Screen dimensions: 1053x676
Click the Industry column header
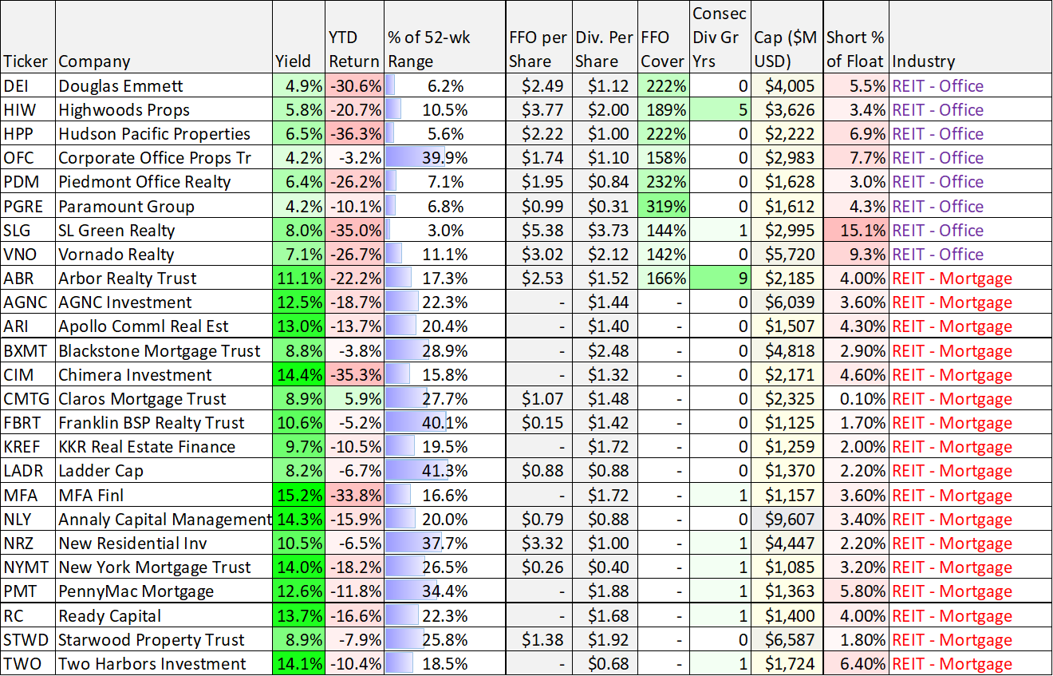tap(970, 38)
